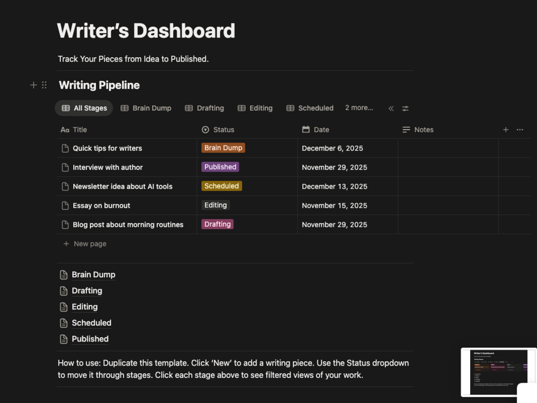Click Notes cell for Newsletter idea about AI tools
Screen dimensions: 537x403
pos(448,187)
